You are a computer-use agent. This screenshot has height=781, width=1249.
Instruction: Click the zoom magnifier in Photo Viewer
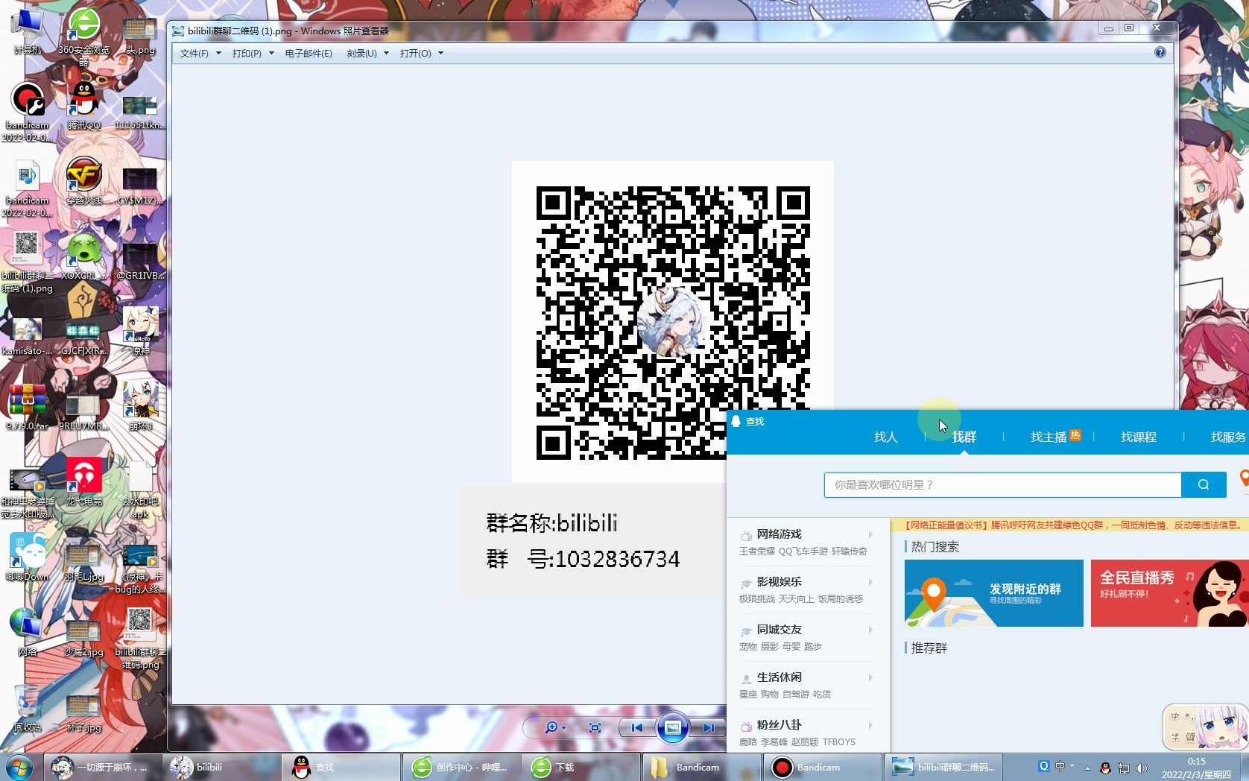click(x=551, y=727)
